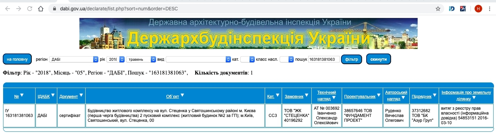The height and width of the screenshot is (138, 496).
Task: Sort by the № column header
Action: tap(16, 97)
